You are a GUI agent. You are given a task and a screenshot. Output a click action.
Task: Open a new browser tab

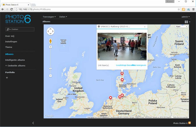tap(33, 5)
